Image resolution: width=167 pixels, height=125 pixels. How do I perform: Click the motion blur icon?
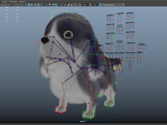53,5
